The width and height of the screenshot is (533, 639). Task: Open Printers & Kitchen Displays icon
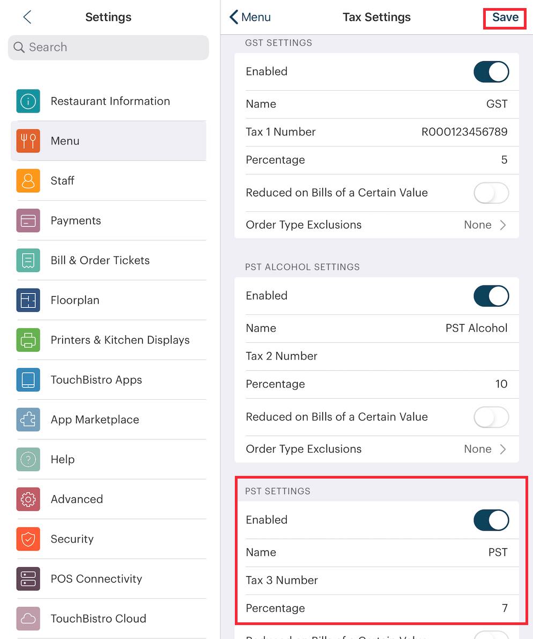(28, 340)
